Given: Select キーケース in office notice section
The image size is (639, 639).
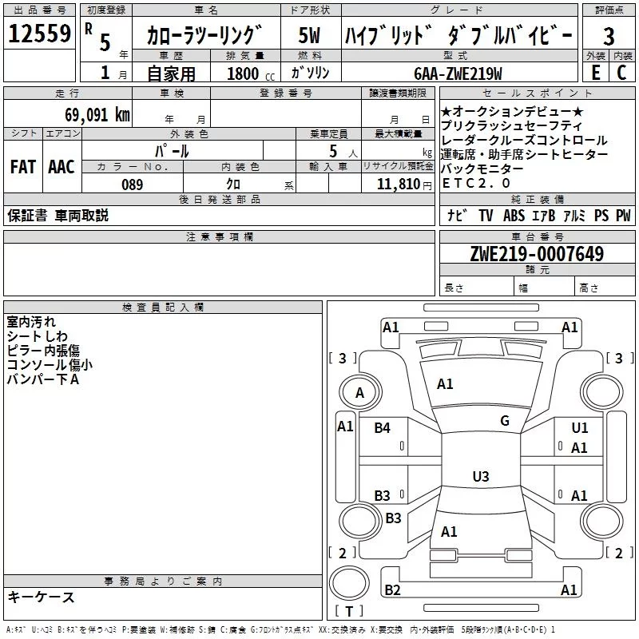Looking at the screenshot, I should tap(41, 597).
